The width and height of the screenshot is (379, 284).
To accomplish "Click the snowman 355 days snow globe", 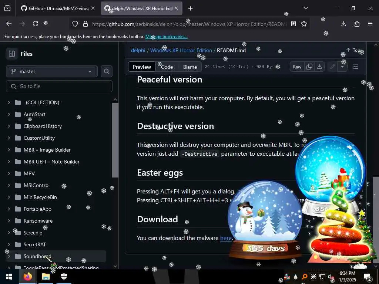I will coord(265,220).
